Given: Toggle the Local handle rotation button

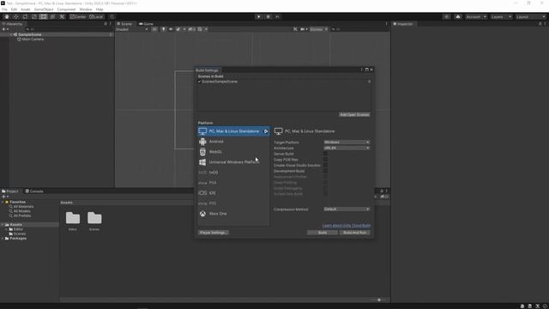Looking at the screenshot, I should click(96, 17).
